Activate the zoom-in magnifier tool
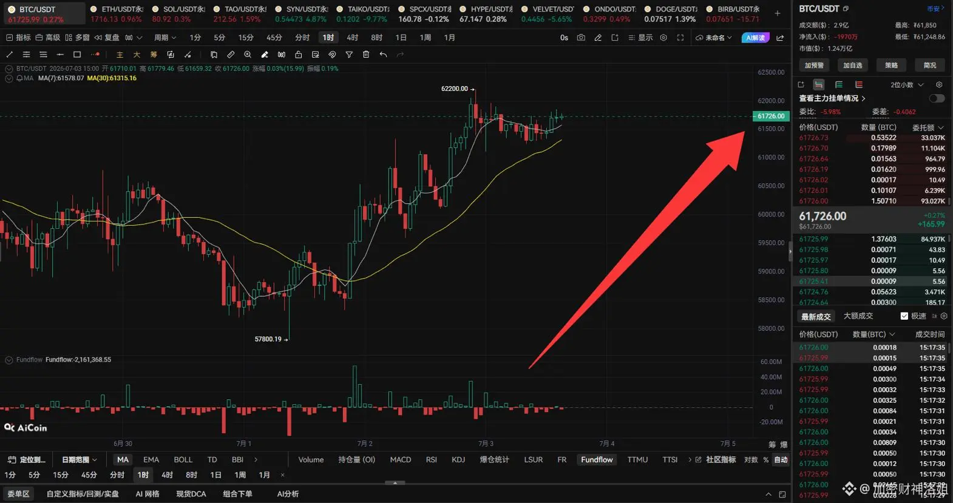This screenshot has width=953, height=503. tap(248, 55)
